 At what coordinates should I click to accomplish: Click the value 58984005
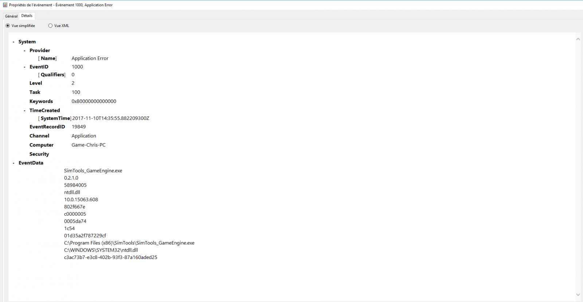[x=75, y=185]
